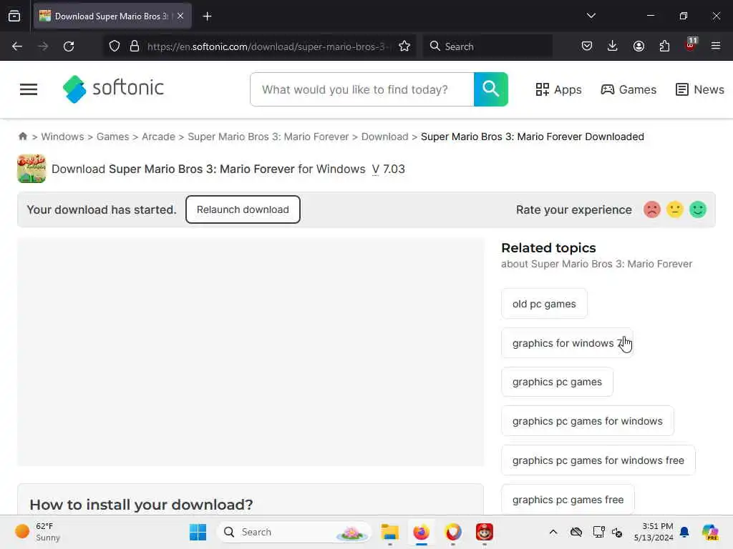Open the Apps section
This screenshot has height=549, width=733.
coord(558,89)
